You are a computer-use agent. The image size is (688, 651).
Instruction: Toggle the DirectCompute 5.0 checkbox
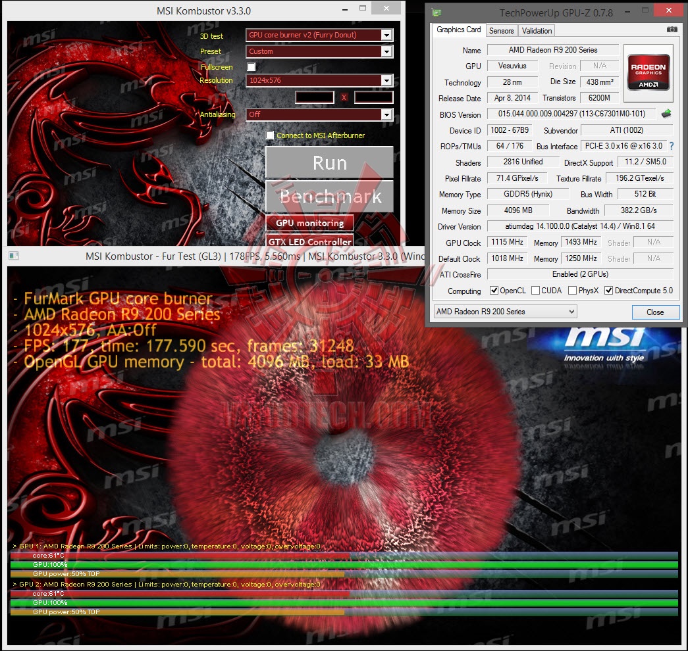click(x=608, y=290)
